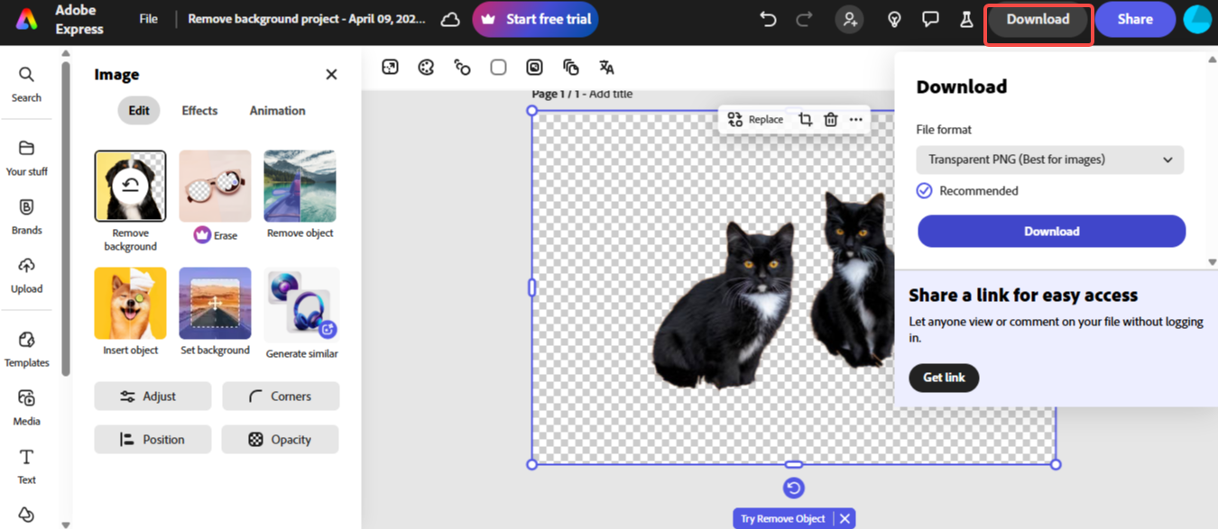
Task: Switch to the Effects tab
Action: 199,111
